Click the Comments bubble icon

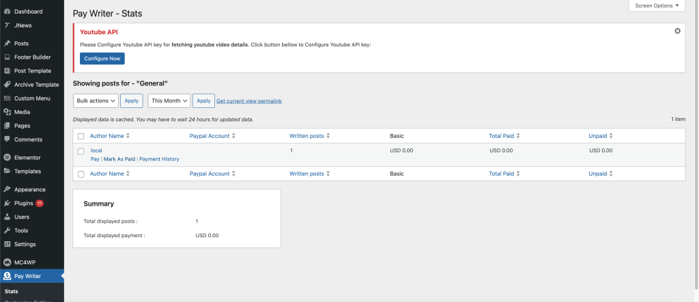[x=7, y=139]
